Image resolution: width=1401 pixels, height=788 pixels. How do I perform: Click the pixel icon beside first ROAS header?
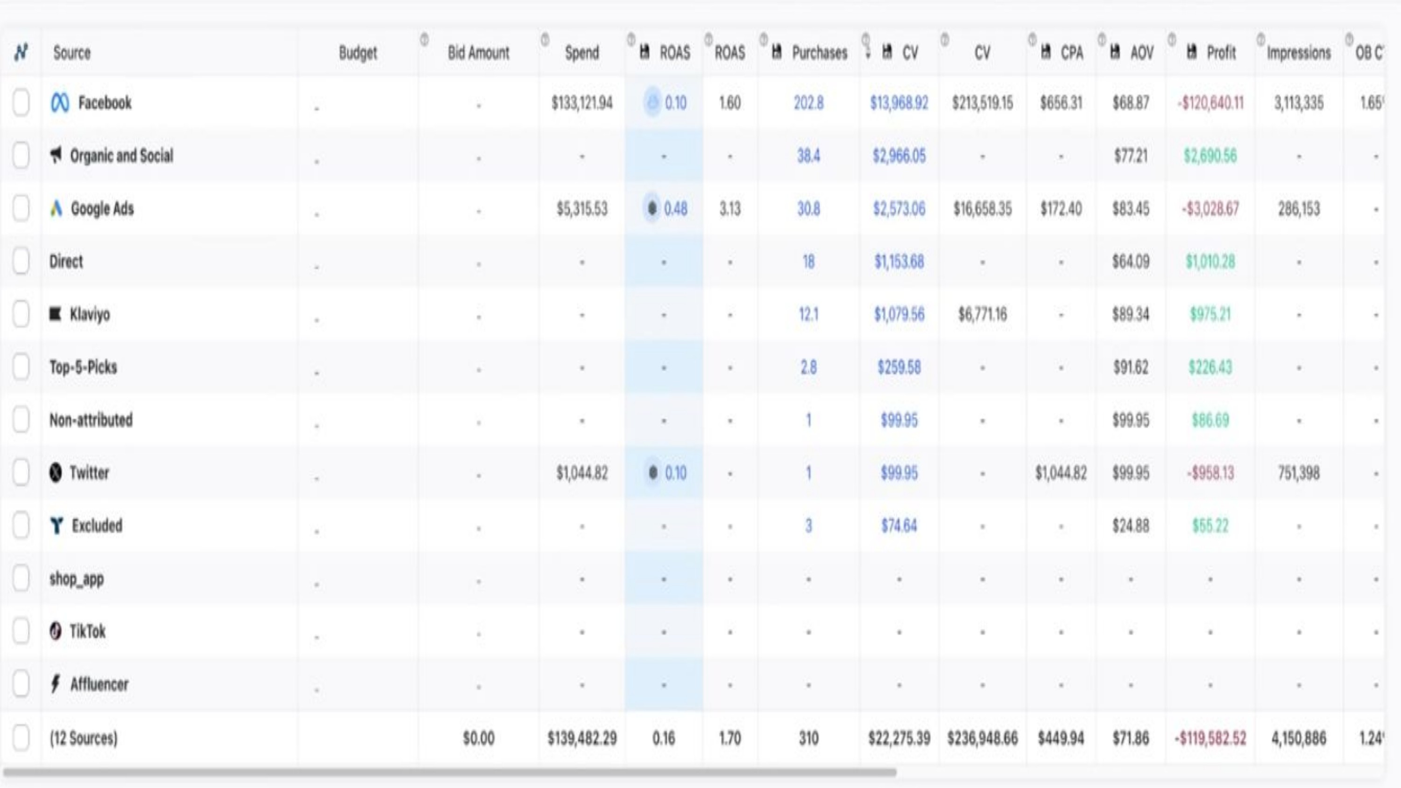[644, 52]
